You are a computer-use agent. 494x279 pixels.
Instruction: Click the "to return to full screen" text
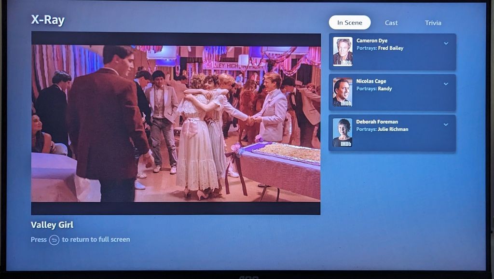click(96, 239)
